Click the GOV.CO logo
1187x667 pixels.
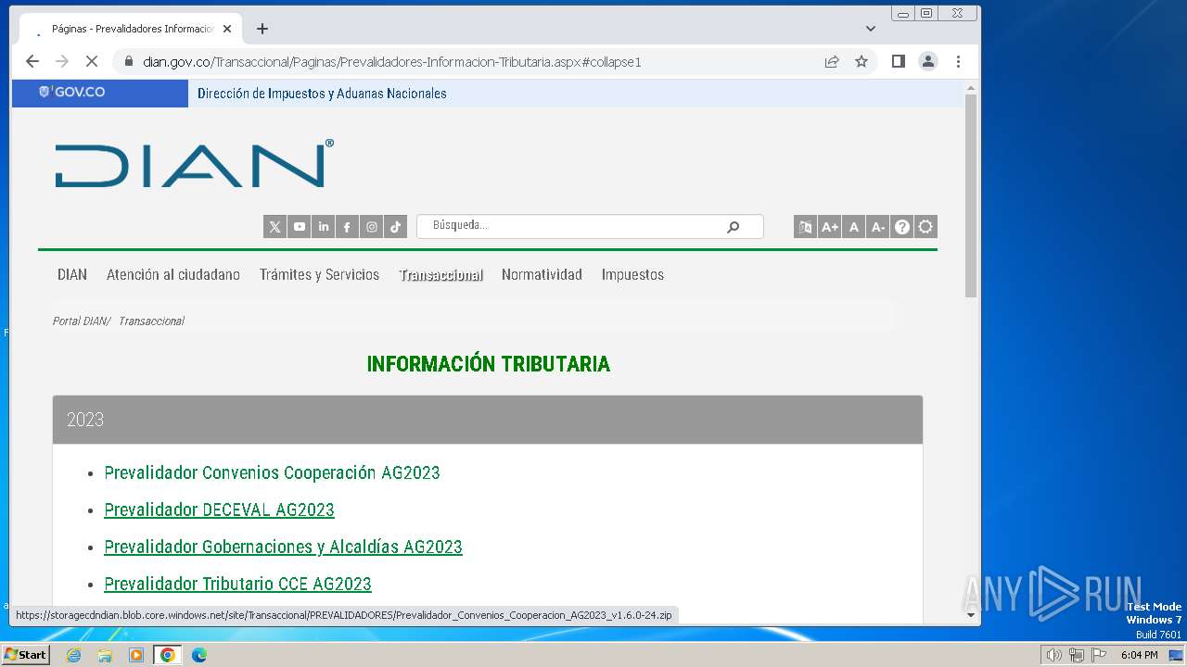point(71,93)
